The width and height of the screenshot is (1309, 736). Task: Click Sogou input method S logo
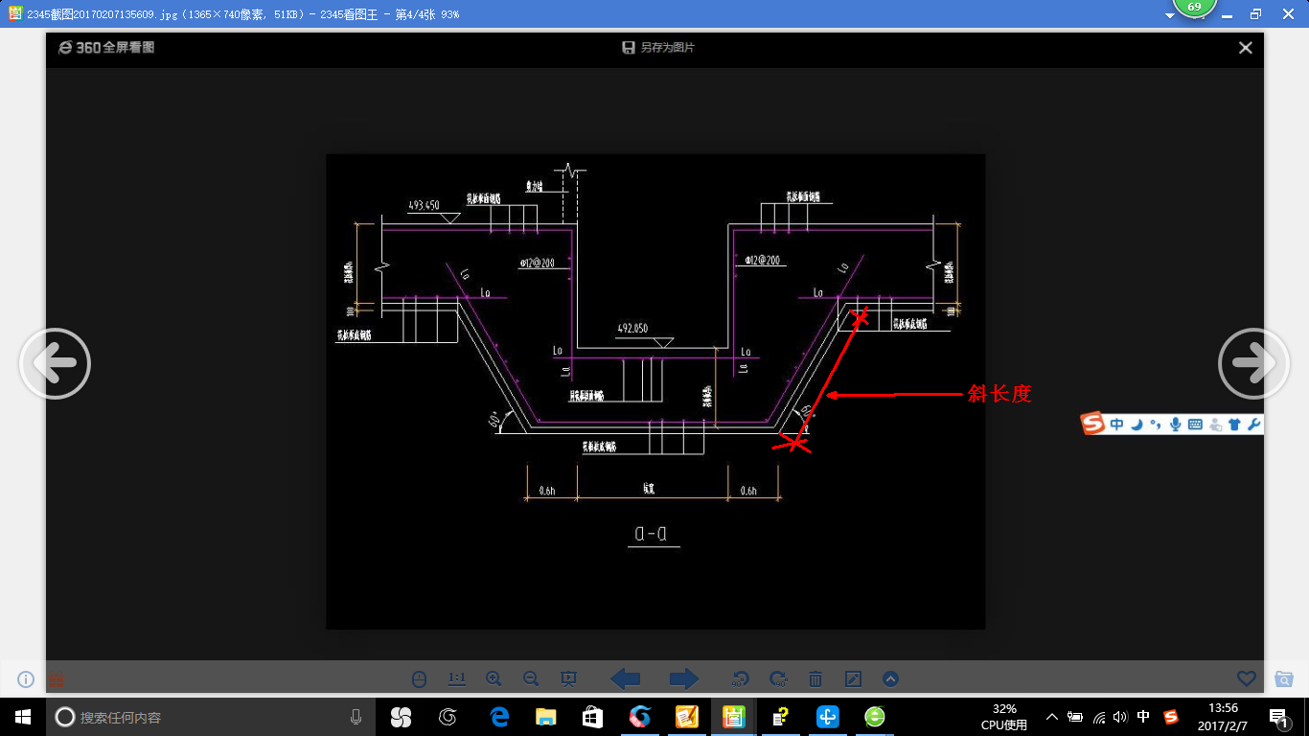click(x=1093, y=424)
